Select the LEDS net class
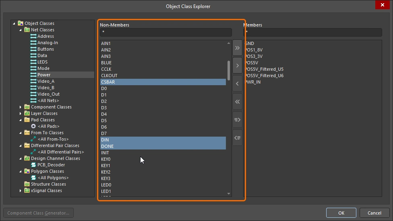The height and width of the screenshot is (221, 393). coord(42,62)
